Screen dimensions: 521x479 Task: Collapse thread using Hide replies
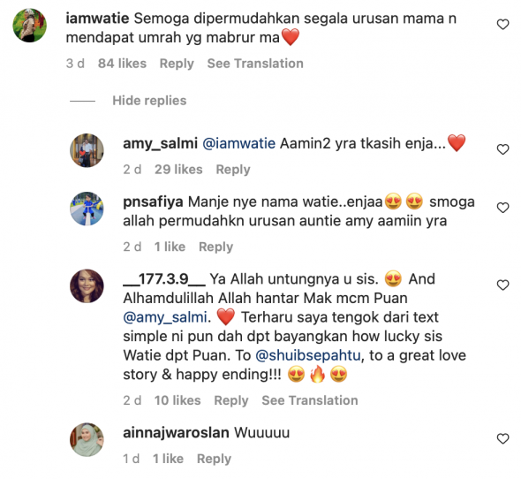149,101
